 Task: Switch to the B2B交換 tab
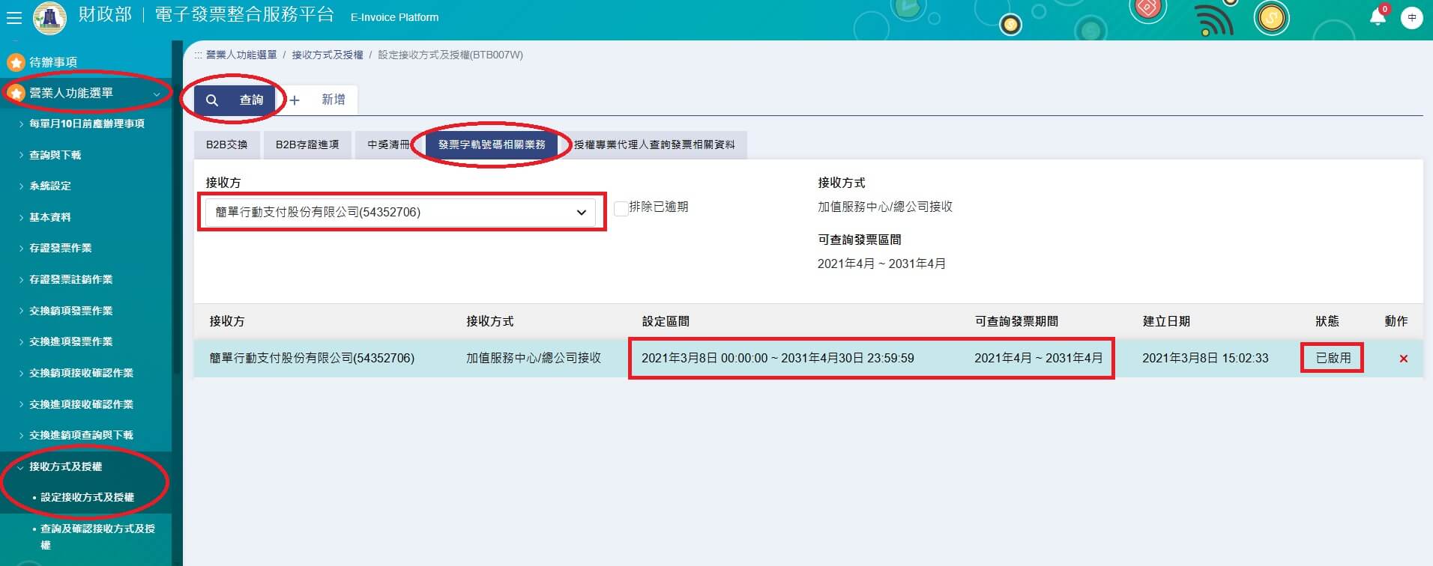coord(226,144)
